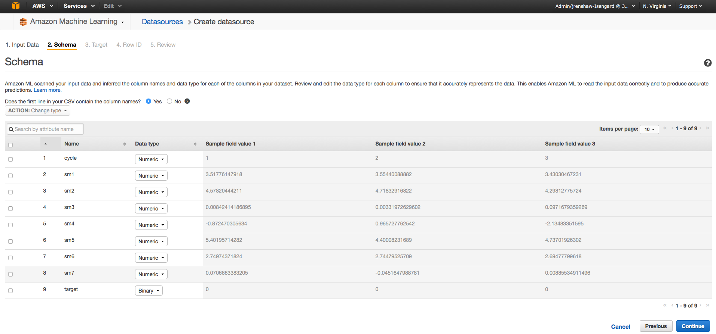The height and width of the screenshot is (334, 716).
Task: Click the bottom last-page pagination arrow
Action: (x=707, y=305)
